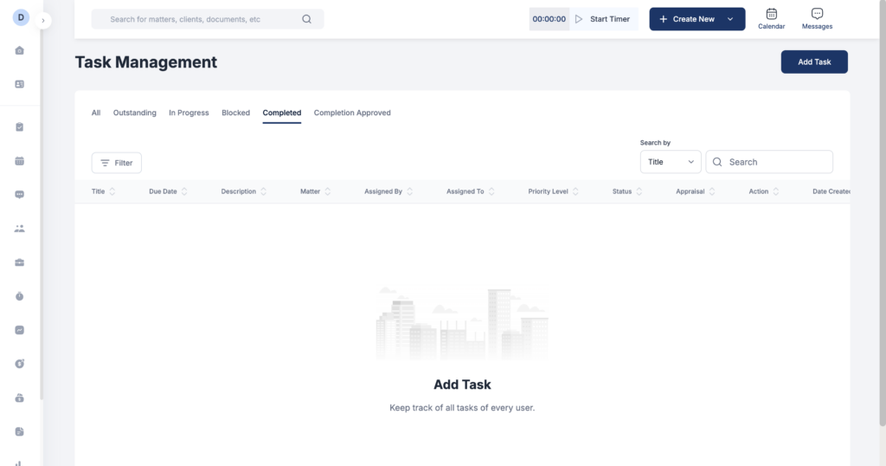The image size is (886, 466).
Task: Switch to the Outstanding tab
Action: pyautogui.click(x=134, y=113)
